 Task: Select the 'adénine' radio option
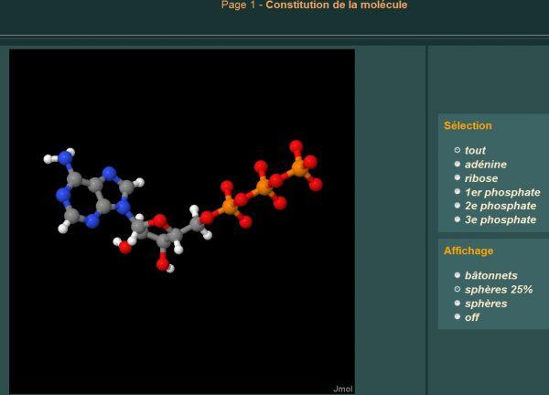[457, 165]
